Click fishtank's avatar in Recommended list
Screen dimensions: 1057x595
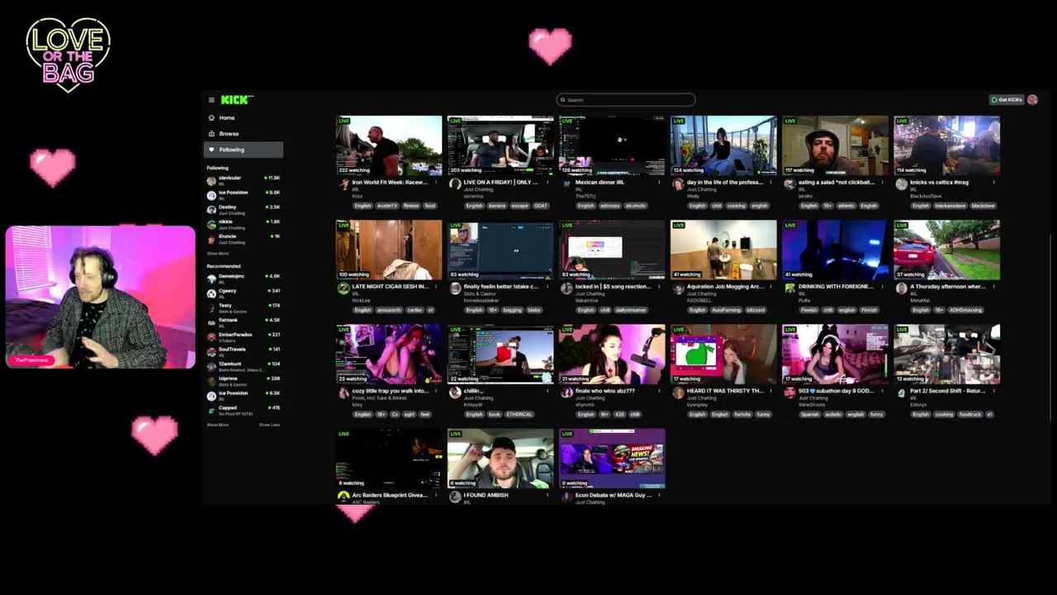click(x=211, y=321)
